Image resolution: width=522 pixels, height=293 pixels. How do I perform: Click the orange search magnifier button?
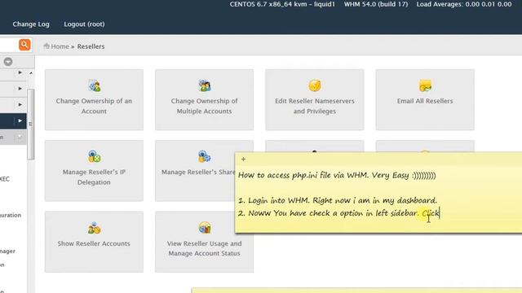pyautogui.click(x=24, y=45)
